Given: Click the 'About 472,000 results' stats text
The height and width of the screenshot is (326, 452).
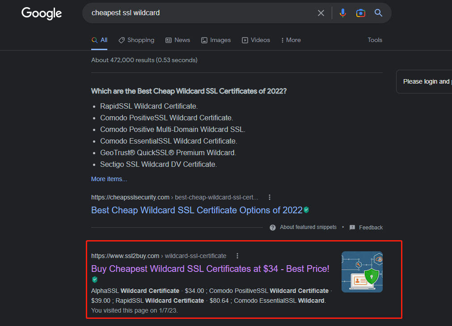Looking at the screenshot, I should pos(144,60).
